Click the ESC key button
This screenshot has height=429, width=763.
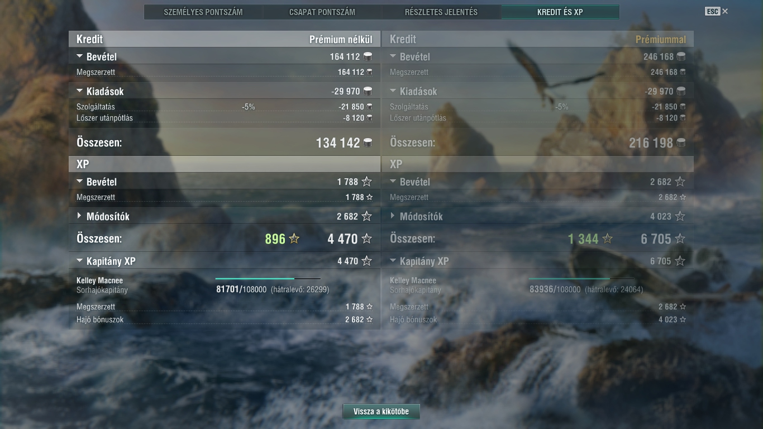point(713,11)
